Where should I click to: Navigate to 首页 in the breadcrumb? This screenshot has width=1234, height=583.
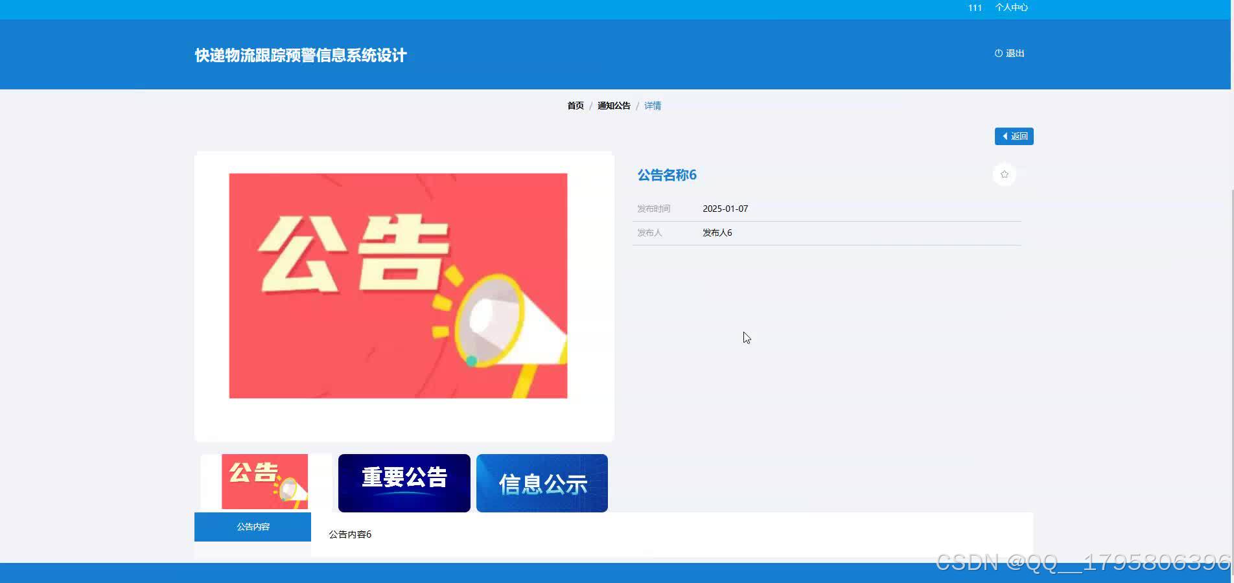(574, 105)
